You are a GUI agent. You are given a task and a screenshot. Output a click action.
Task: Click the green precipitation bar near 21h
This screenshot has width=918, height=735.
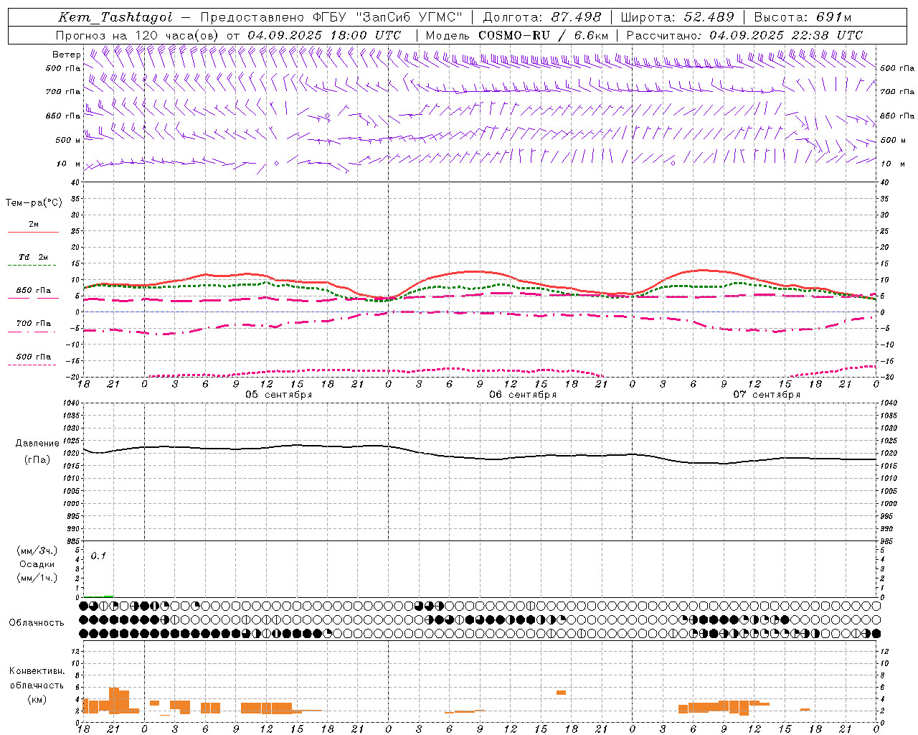coord(108,596)
